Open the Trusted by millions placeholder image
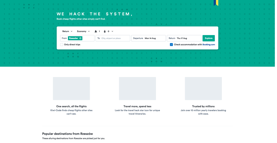Screen dimensions: 277x143 pos(203,88)
